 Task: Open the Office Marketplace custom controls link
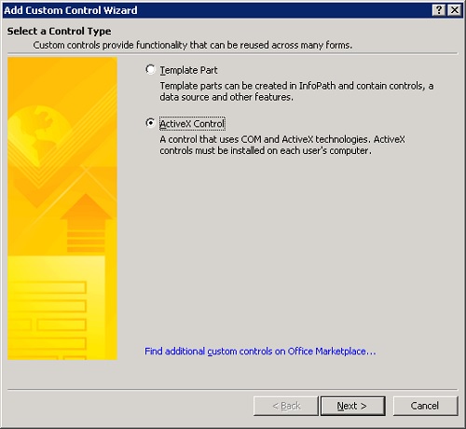click(260, 352)
